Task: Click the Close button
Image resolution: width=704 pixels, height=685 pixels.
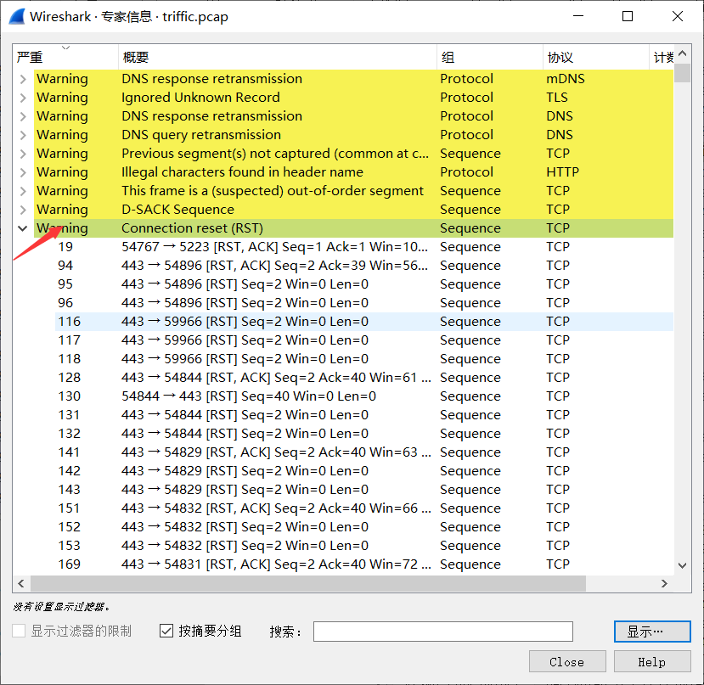Action: tap(567, 662)
